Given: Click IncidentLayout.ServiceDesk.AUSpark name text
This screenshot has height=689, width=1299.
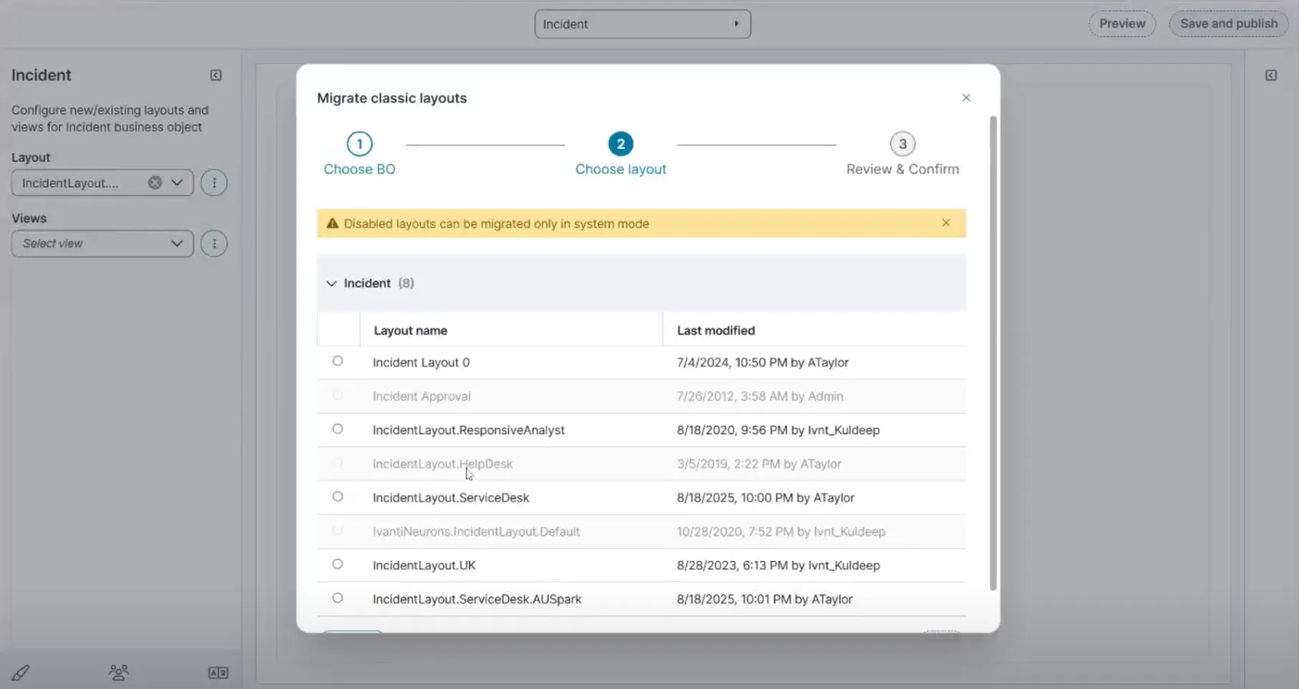Looking at the screenshot, I should 477,599.
